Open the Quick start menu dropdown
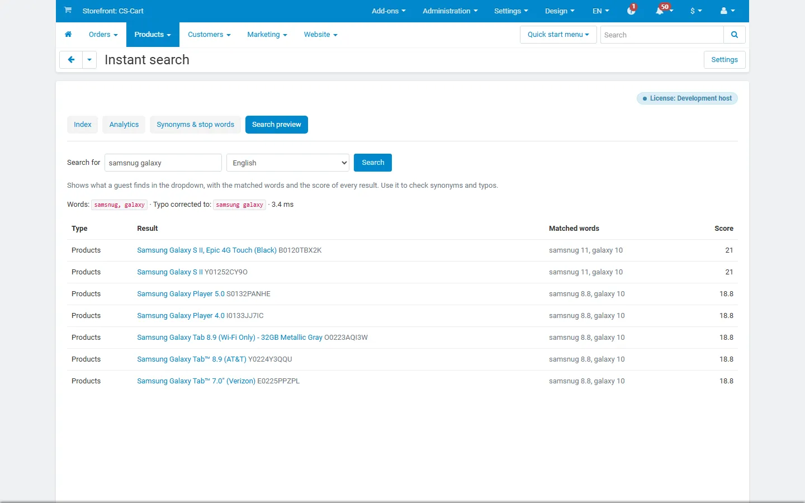Viewport: 805px width, 503px height. coord(558,35)
